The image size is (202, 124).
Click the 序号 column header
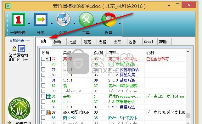click(46, 53)
